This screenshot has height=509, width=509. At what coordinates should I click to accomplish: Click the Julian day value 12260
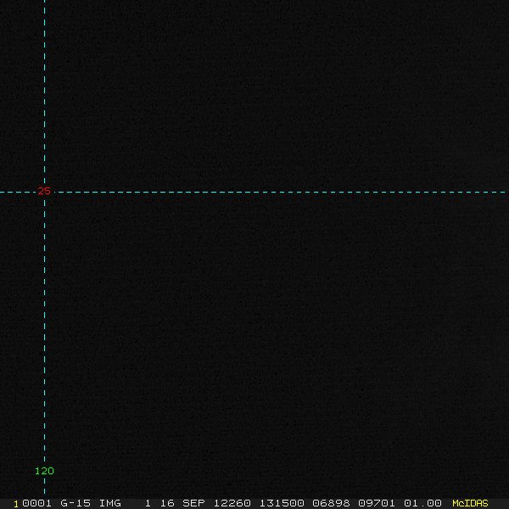(232, 503)
